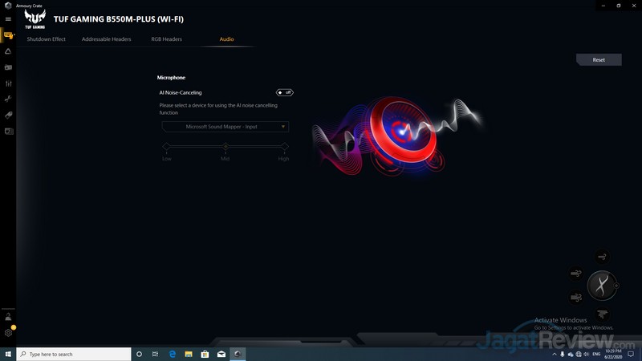
Task: Switch to the Addressable Headers tab
Action: pos(107,39)
